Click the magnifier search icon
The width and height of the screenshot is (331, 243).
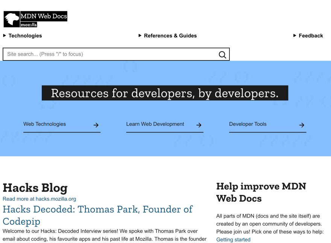pyautogui.click(x=222, y=54)
